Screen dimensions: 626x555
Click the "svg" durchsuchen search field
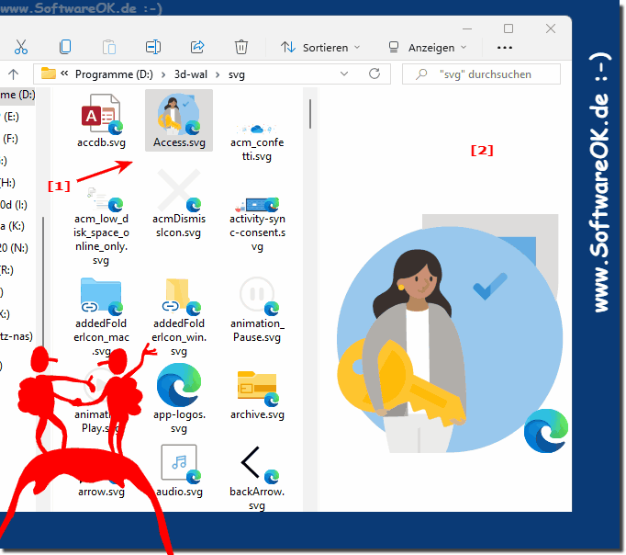tap(481, 74)
